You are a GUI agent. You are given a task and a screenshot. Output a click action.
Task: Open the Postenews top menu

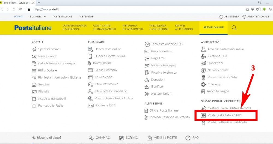click(86, 17)
